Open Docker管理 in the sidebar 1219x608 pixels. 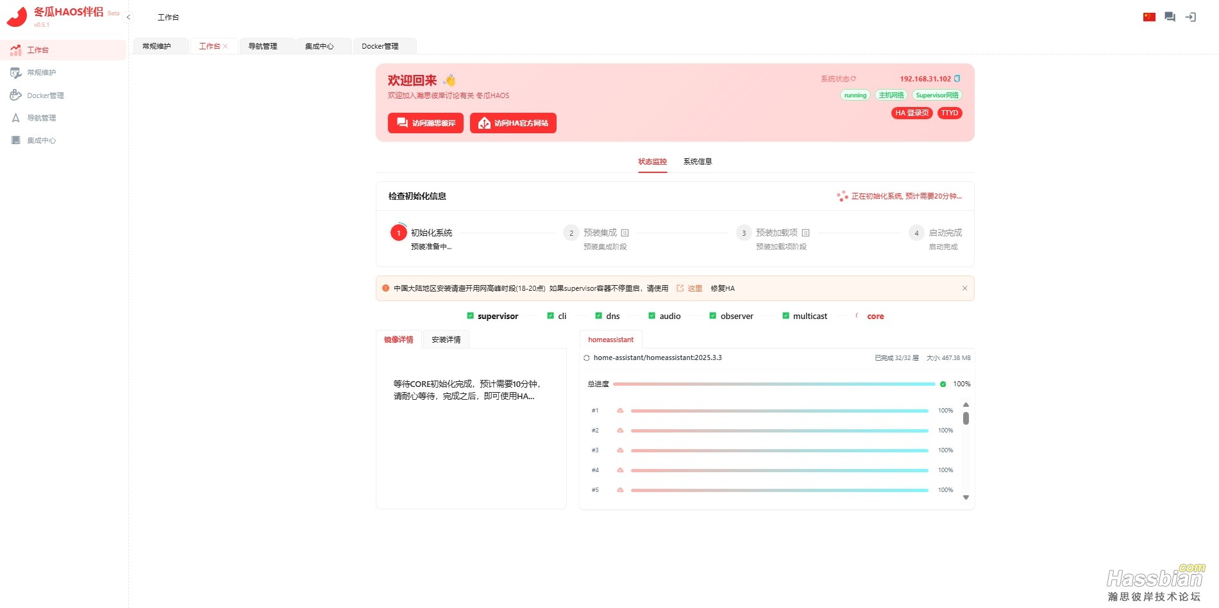[63, 95]
